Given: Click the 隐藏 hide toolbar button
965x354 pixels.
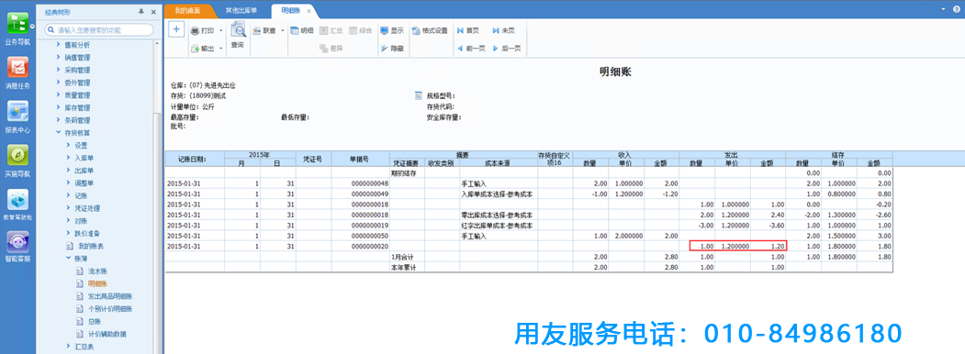Looking at the screenshot, I should point(392,48).
